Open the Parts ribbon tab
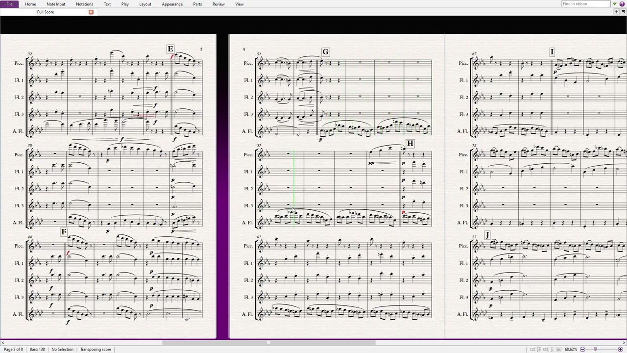 pyautogui.click(x=197, y=4)
